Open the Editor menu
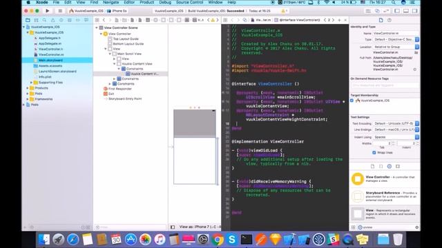The image size is (442, 248). pyautogui.click(x=129, y=2)
